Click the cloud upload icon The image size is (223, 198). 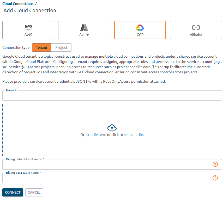coord(112,128)
